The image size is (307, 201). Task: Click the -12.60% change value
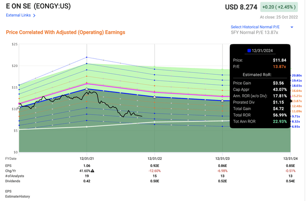tap(154, 171)
